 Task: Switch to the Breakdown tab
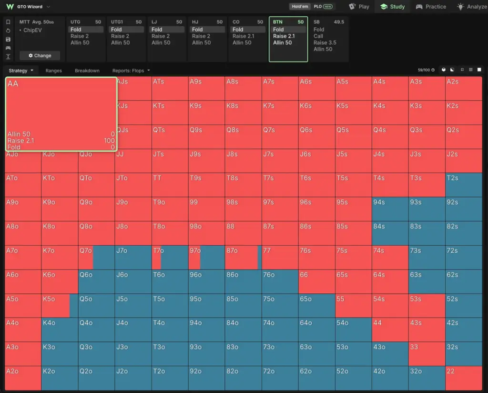point(87,71)
